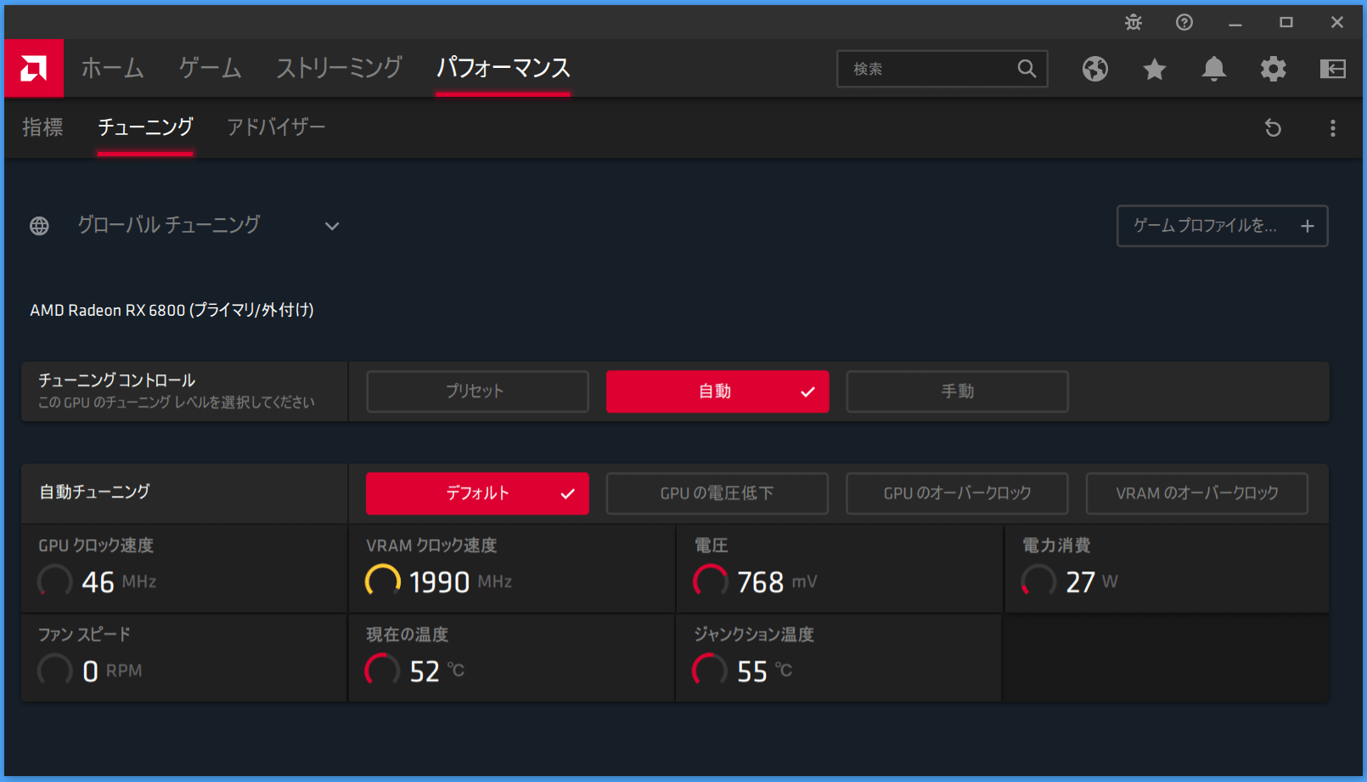1367x782 pixels.
Task: Select GPU の電圧低下 option
Action: pyautogui.click(x=717, y=493)
